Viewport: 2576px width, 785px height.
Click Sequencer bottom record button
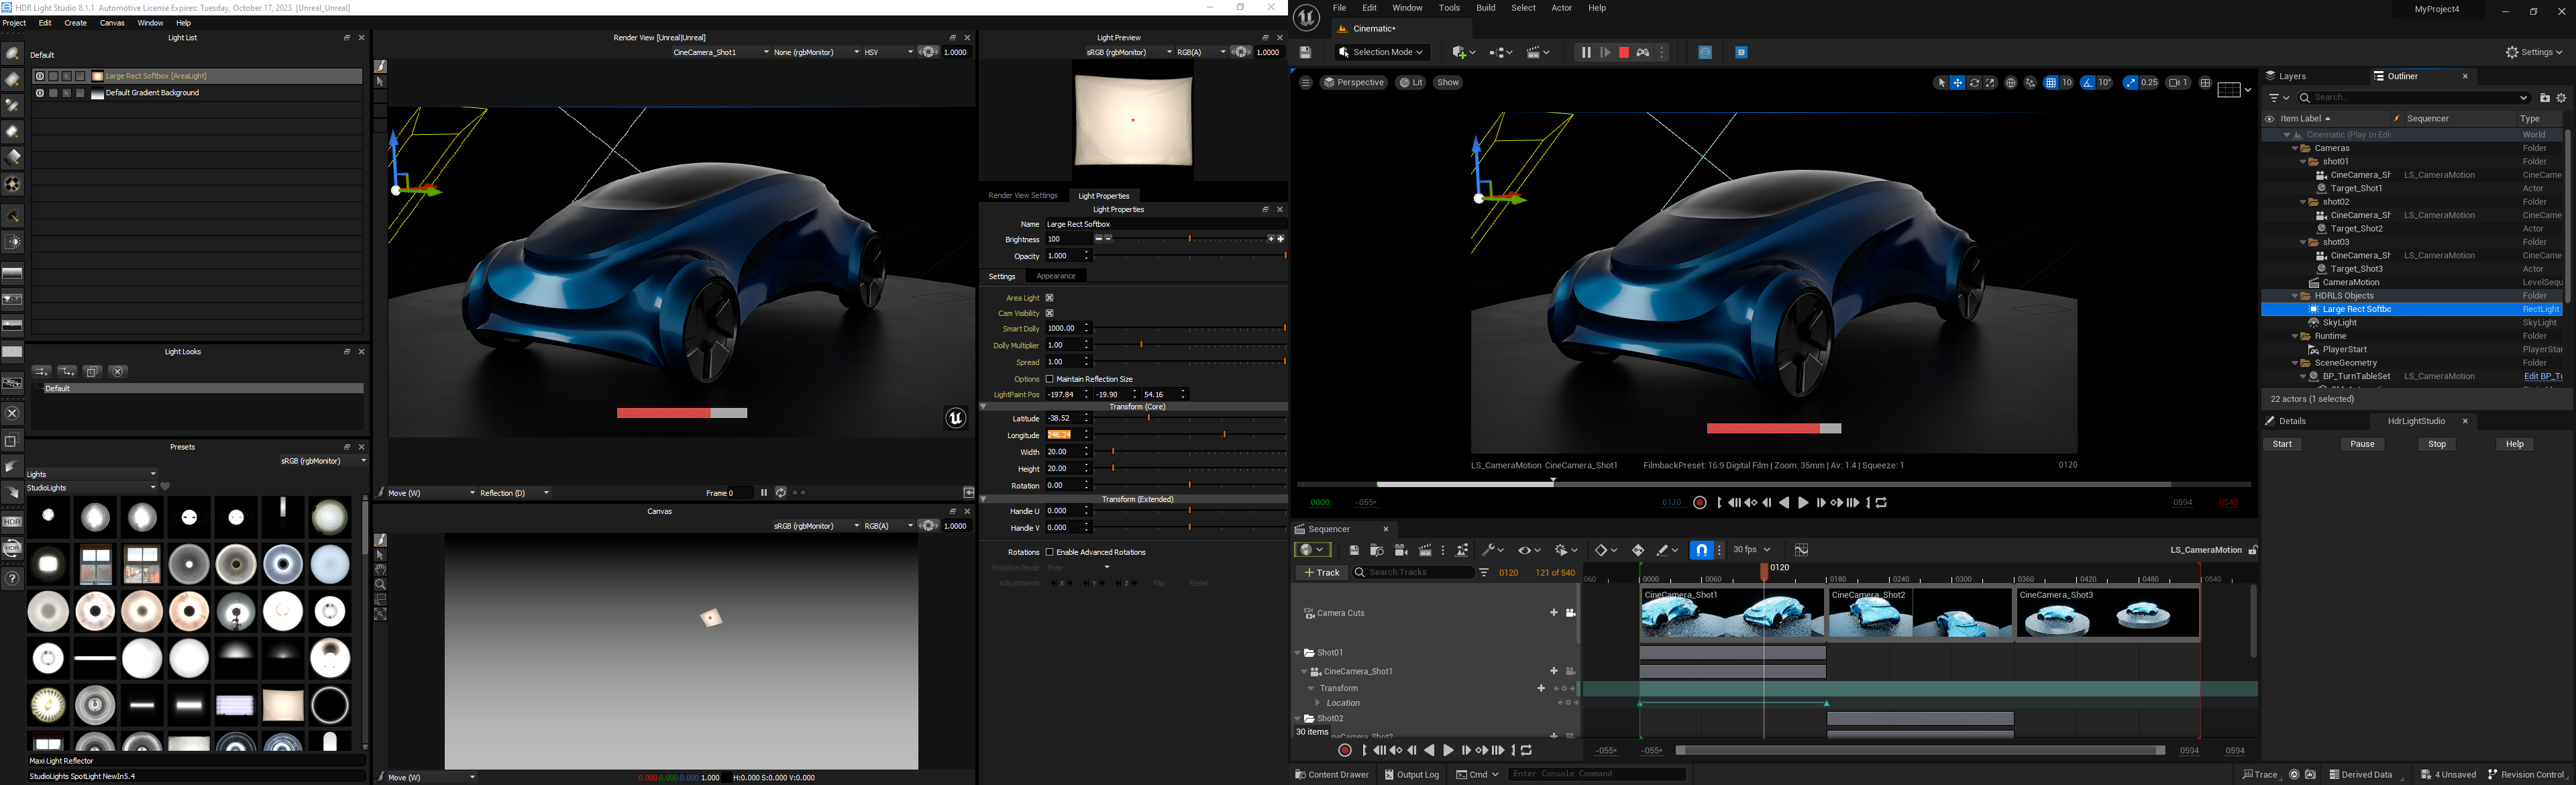[x=1345, y=751]
